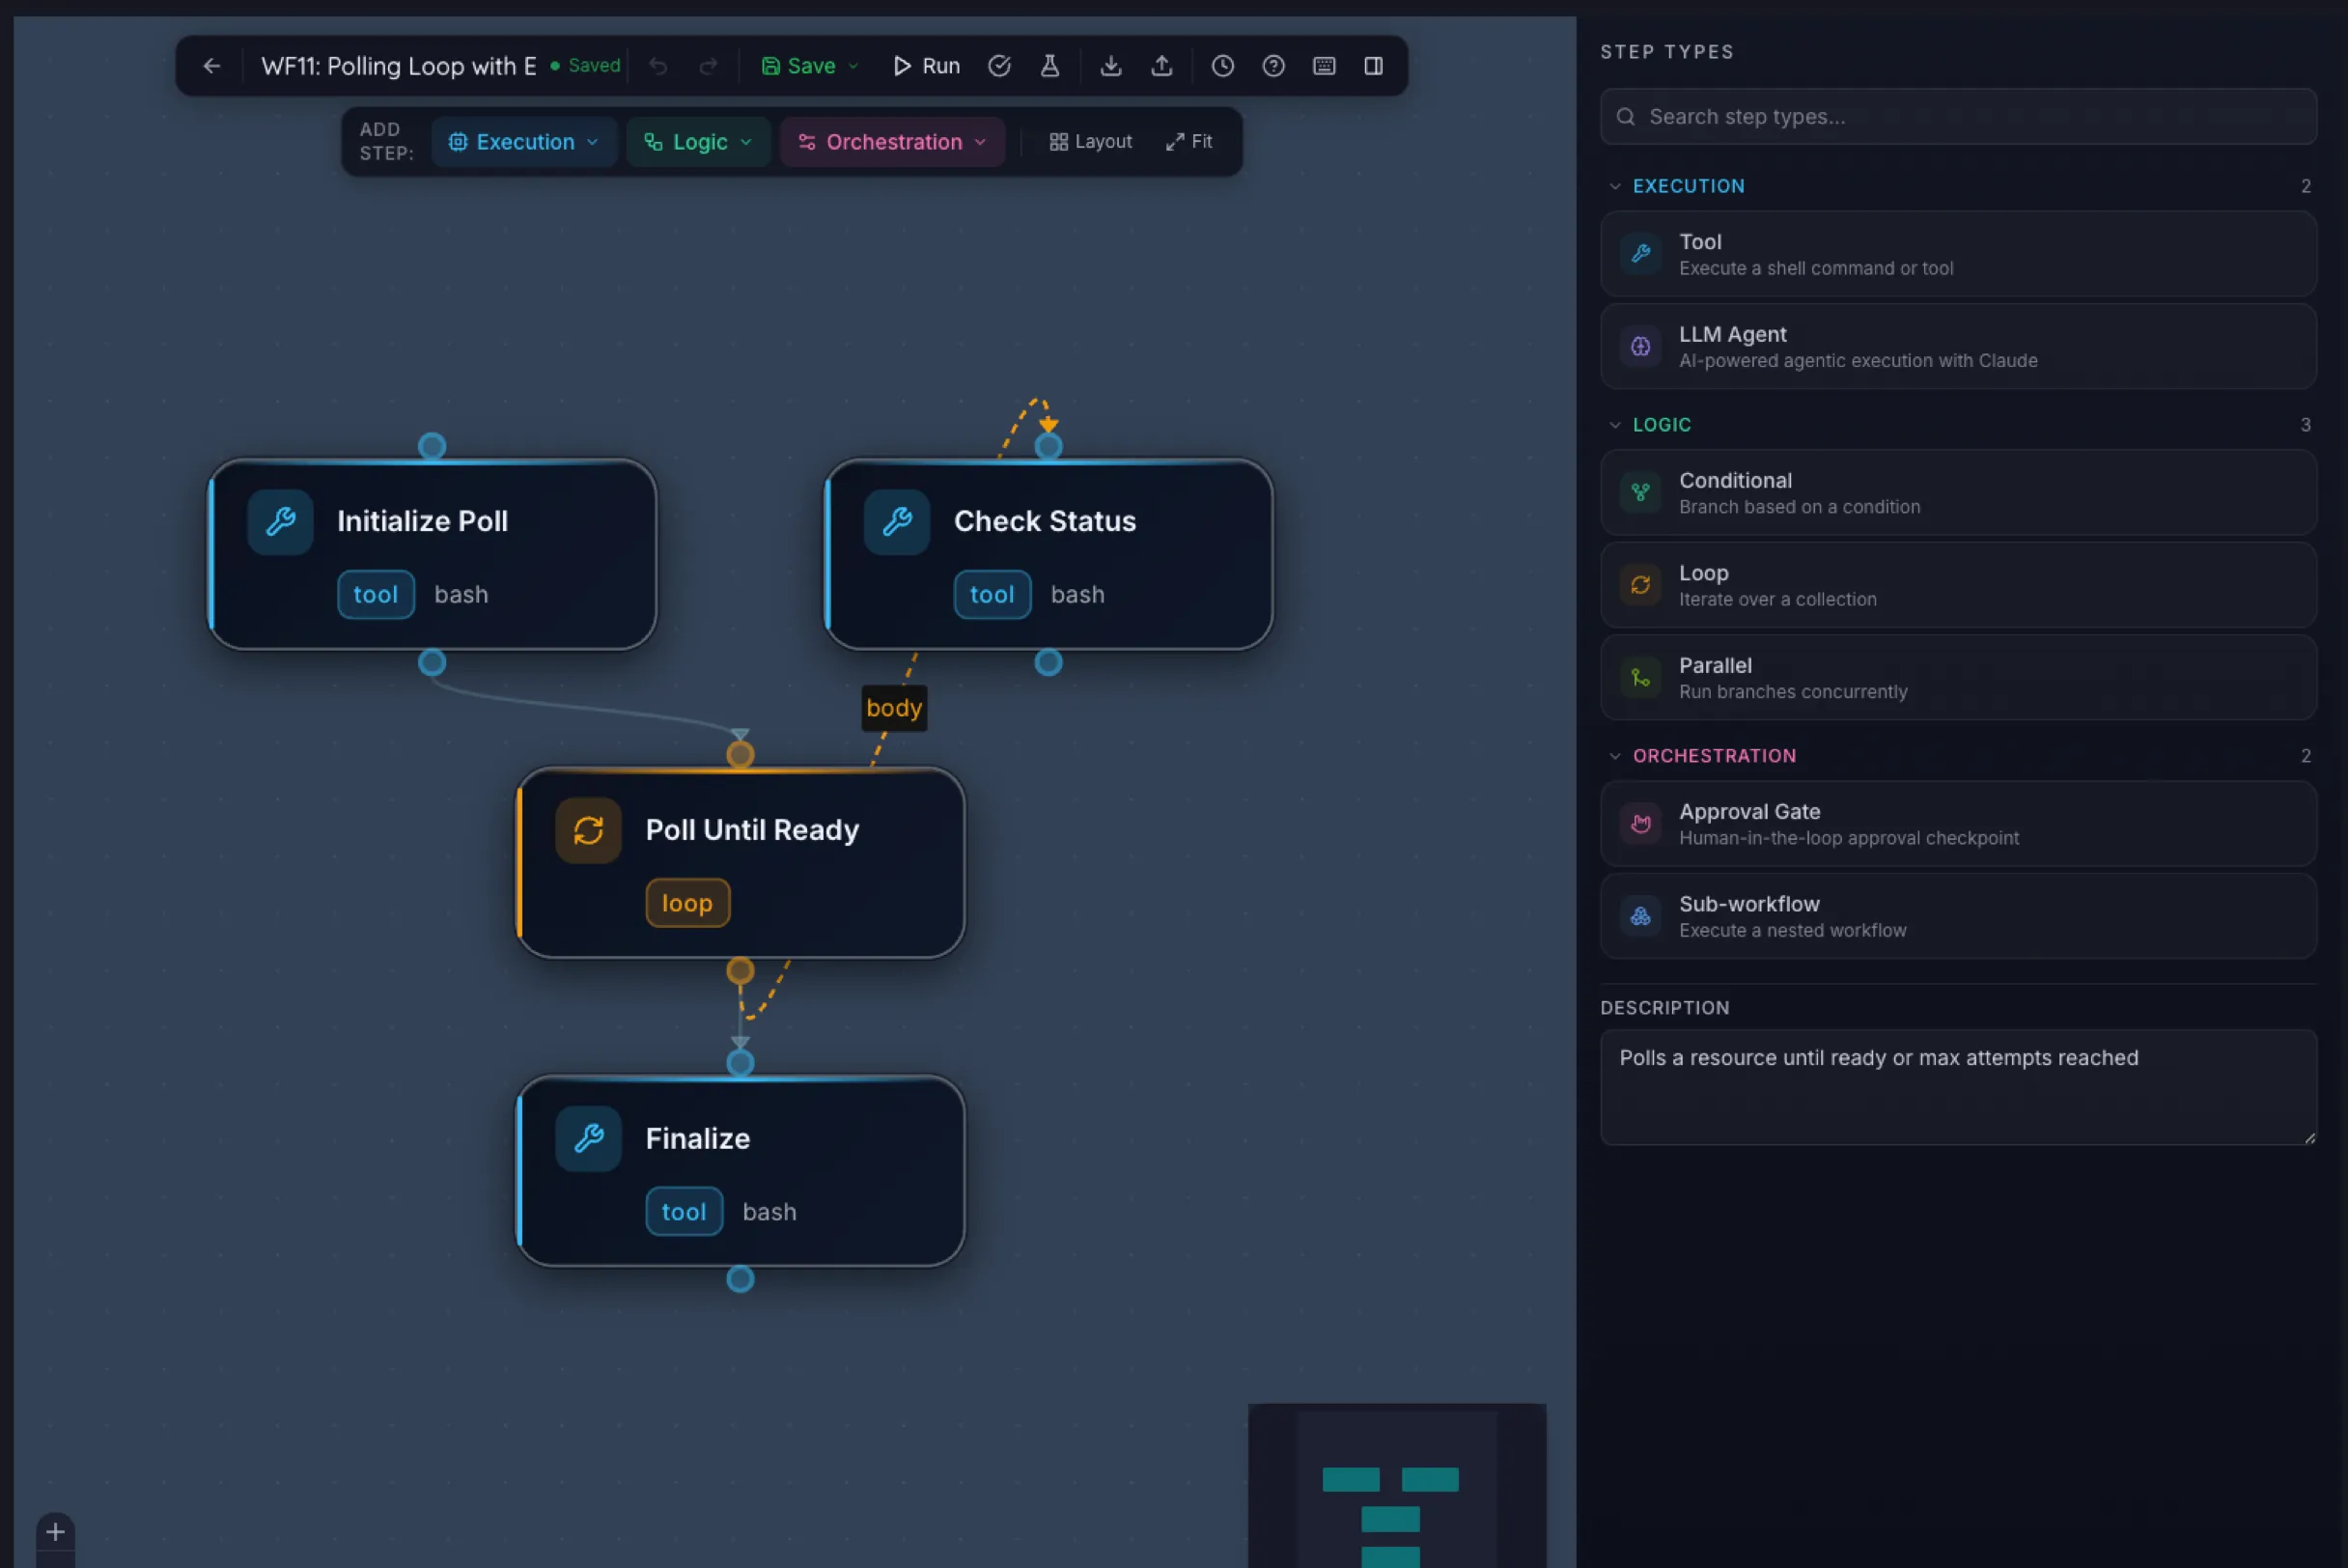Select the Parallel step type

pyautogui.click(x=1957, y=677)
